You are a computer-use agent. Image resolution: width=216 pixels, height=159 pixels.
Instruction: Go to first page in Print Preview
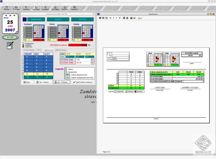(x=110, y=18)
